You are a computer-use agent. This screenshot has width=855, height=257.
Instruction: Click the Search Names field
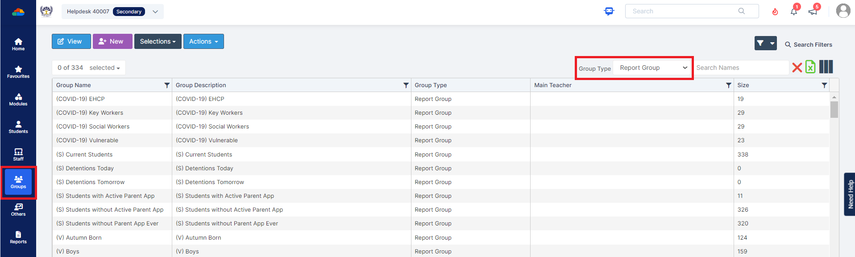point(741,68)
